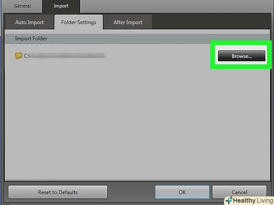This screenshot has height=205, width=274.
Task: Switch to the Auto Import tab
Action: (x=29, y=22)
